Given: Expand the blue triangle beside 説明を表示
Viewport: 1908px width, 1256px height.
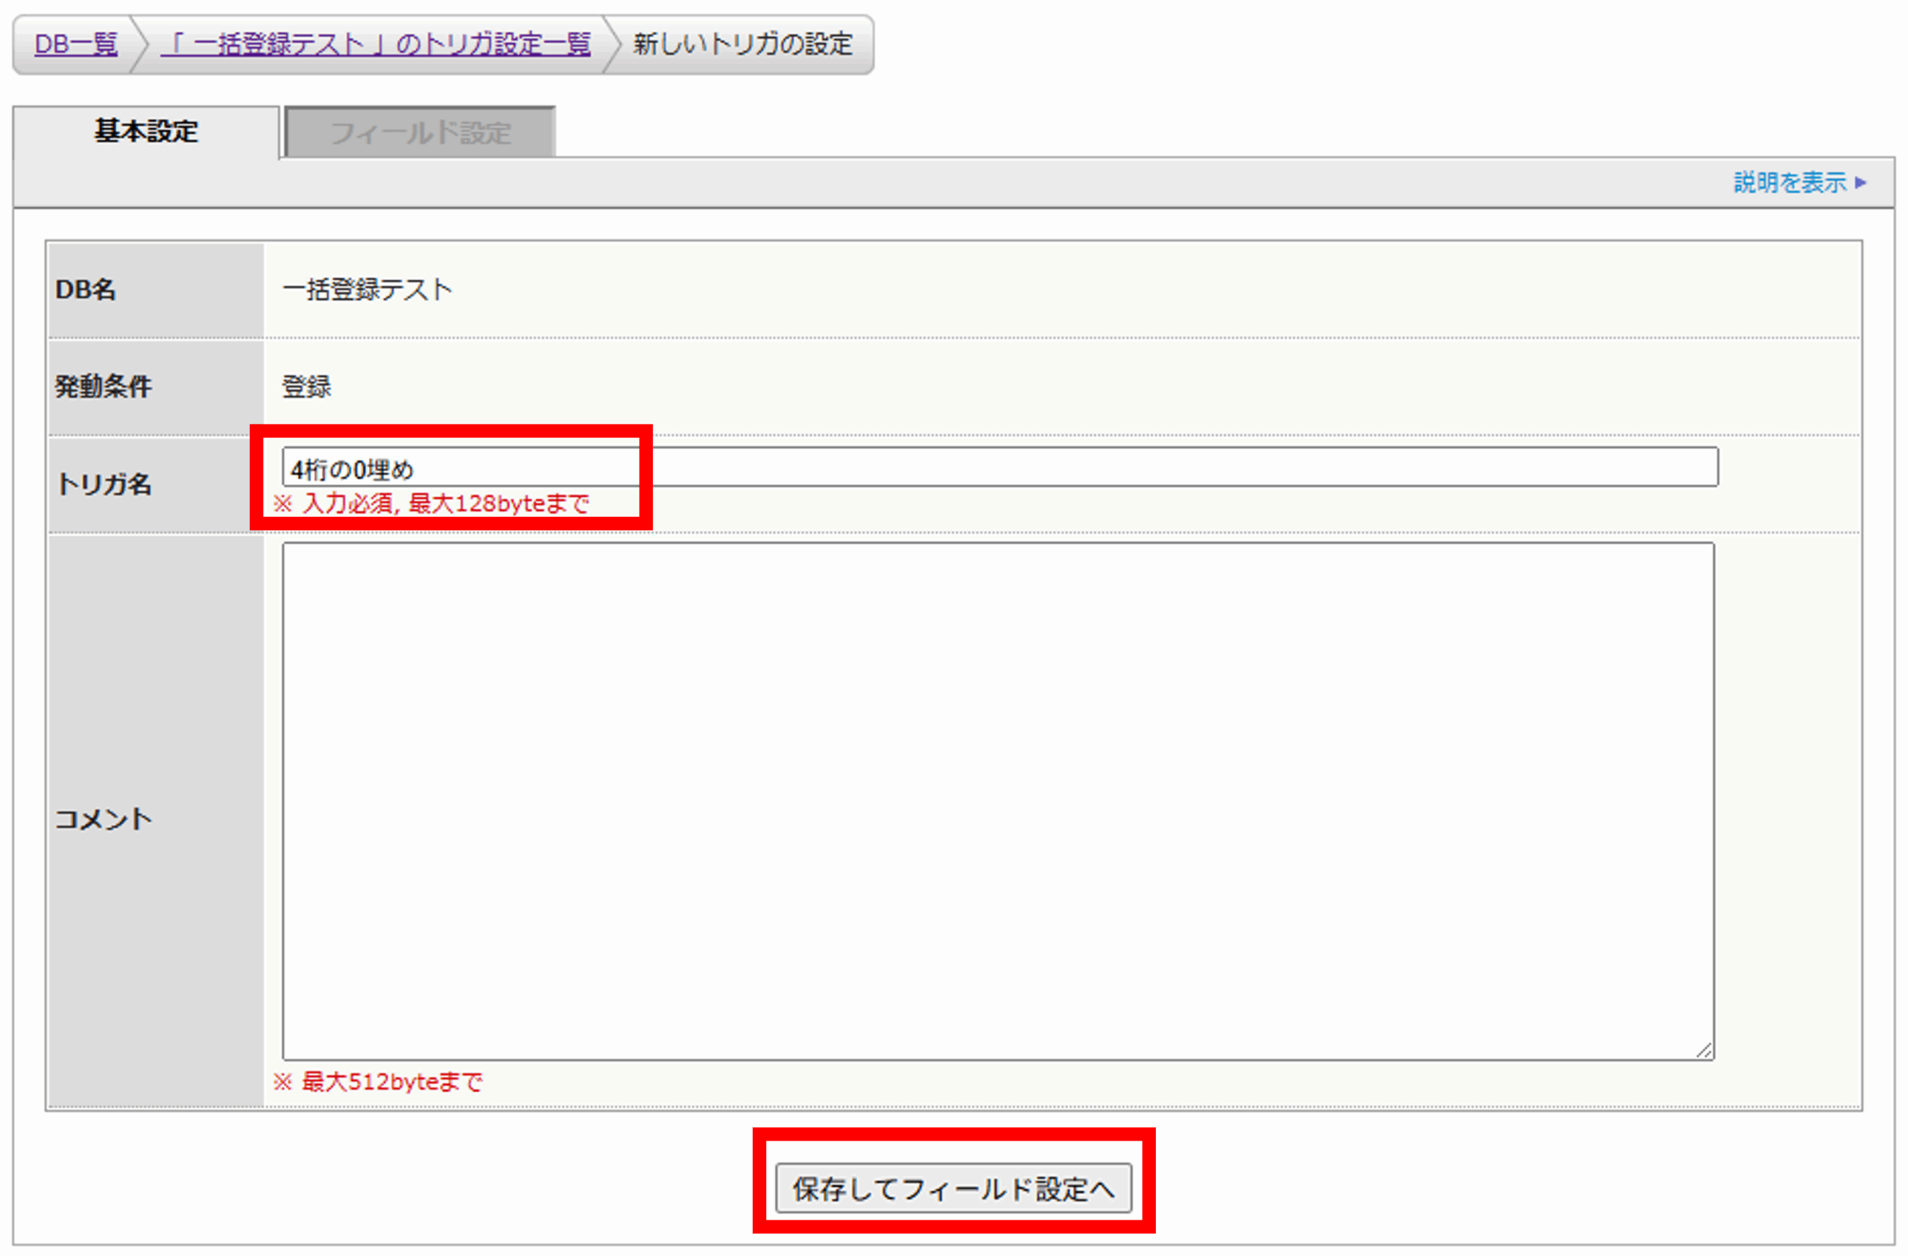Looking at the screenshot, I should tap(1860, 183).
